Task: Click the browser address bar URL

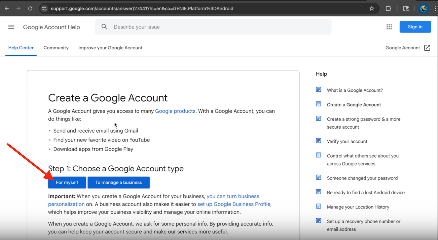Action: click(142, 8)
